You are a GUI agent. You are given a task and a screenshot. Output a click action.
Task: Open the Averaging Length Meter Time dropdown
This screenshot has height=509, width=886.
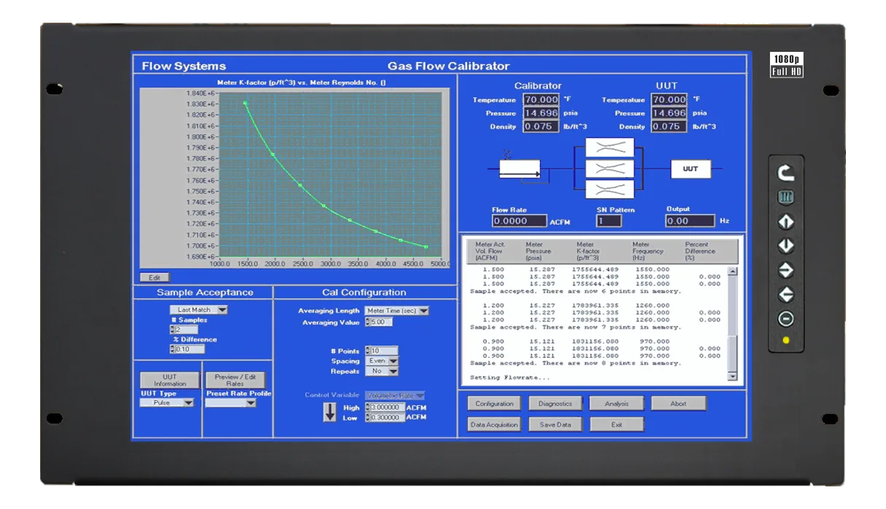pos(397,311)
